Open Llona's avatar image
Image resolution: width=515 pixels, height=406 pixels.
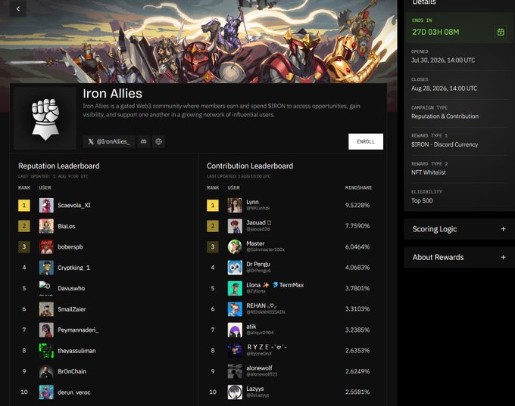[235, 288]
